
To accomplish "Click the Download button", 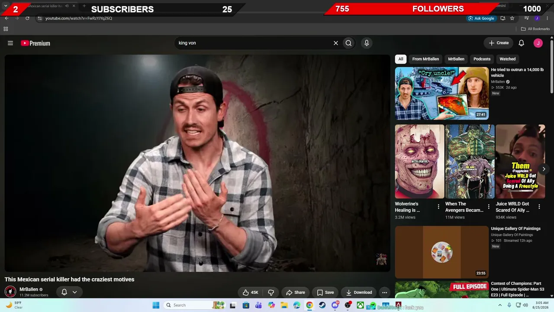I will (358, 292).
